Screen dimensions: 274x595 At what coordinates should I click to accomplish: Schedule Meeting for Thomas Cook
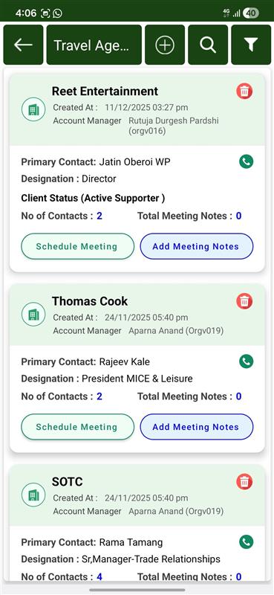pos(77,427)
